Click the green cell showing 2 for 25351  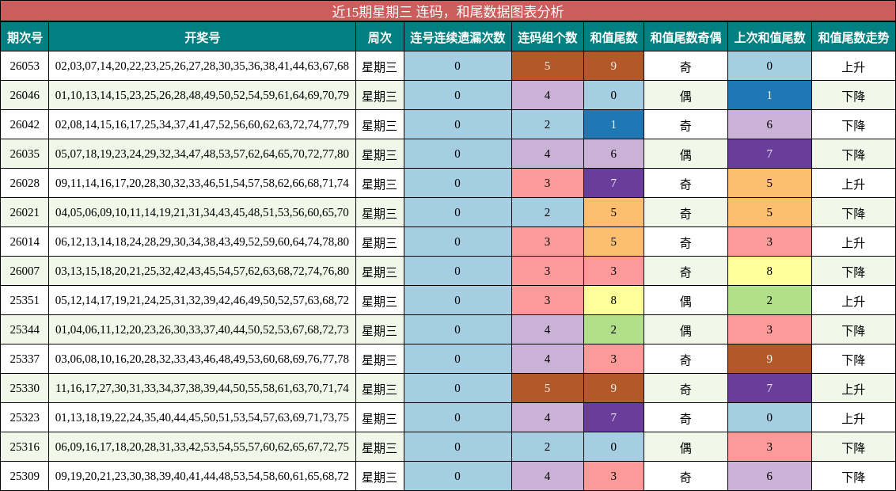point(768,300)
